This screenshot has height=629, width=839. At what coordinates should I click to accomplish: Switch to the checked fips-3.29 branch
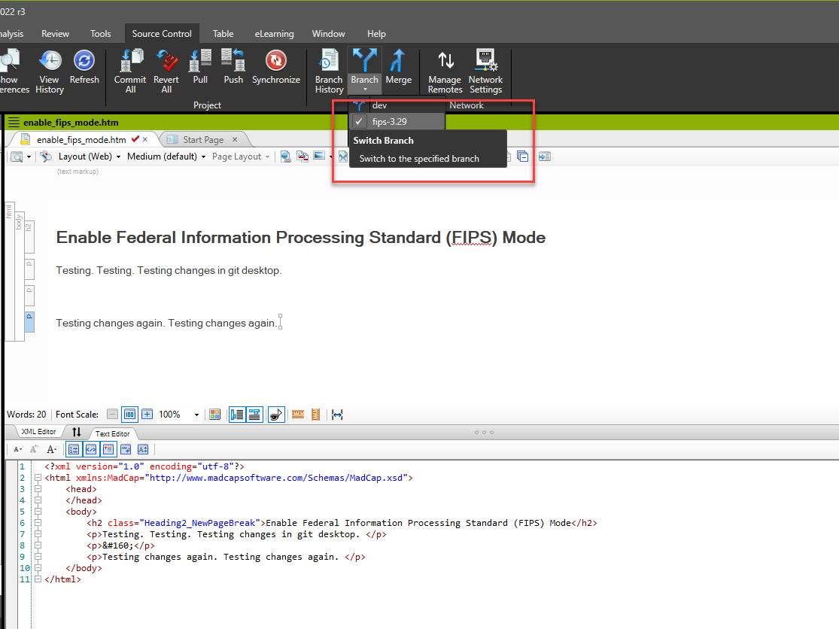click(x=397, y=120)
